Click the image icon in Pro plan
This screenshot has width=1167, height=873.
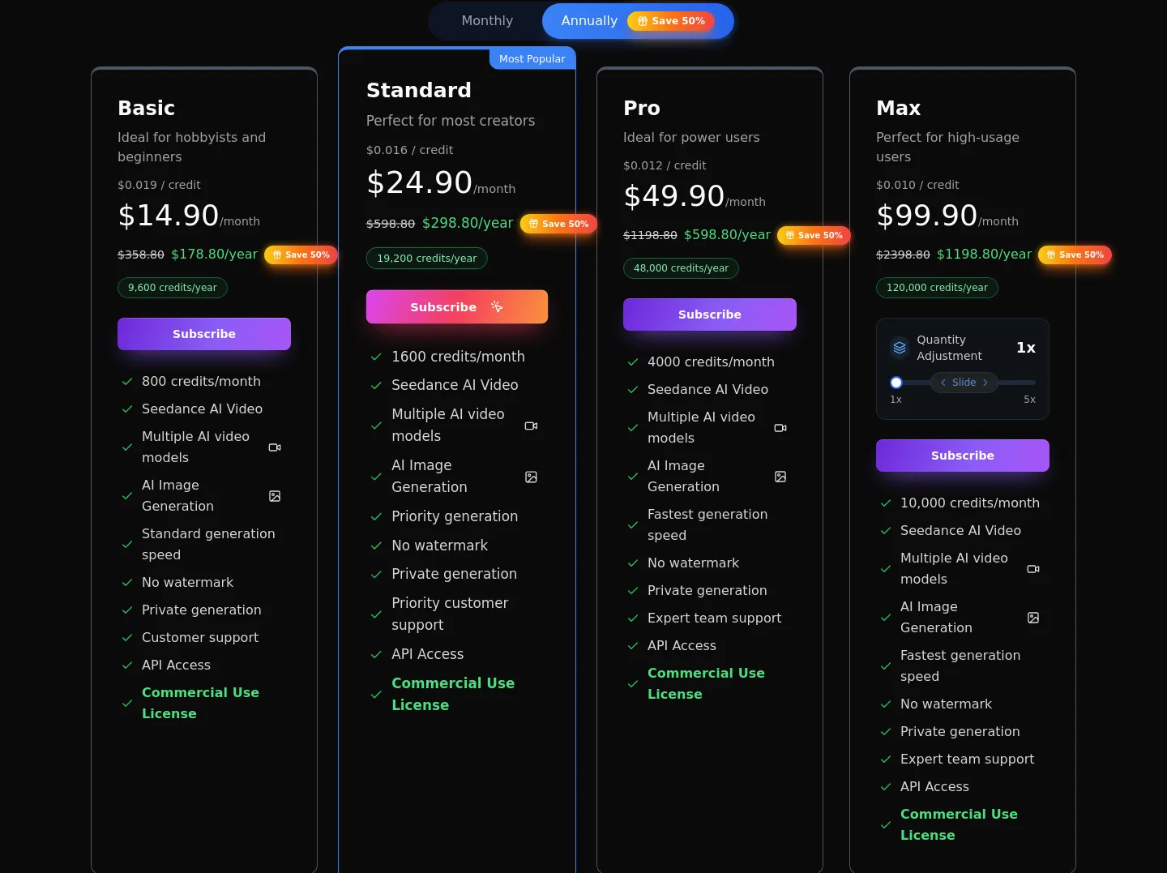(780, 477)
